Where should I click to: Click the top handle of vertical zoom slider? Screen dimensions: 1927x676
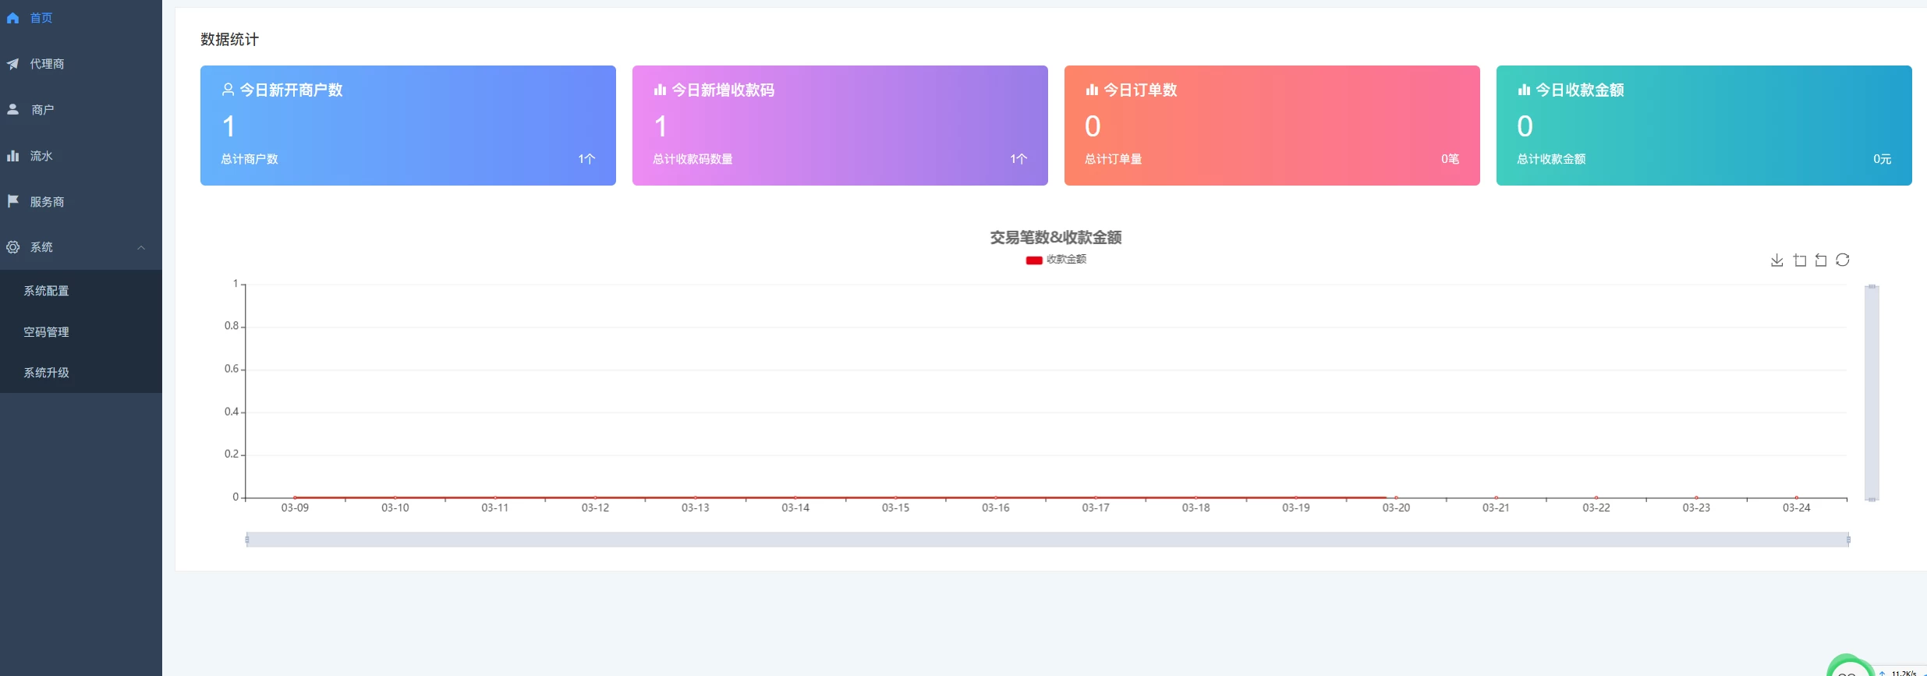point(1872,286)
